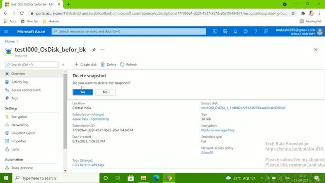Open the source disk link
Viewport: 325px width, 183px height.
pyautogui.click(x=243, y=108)
